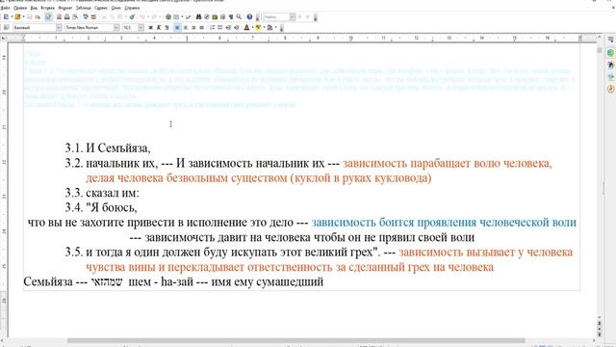This screenshot has height=347, width=616.
Task: Activate the Format Paintbrush tool
Action: pos(132,17)
